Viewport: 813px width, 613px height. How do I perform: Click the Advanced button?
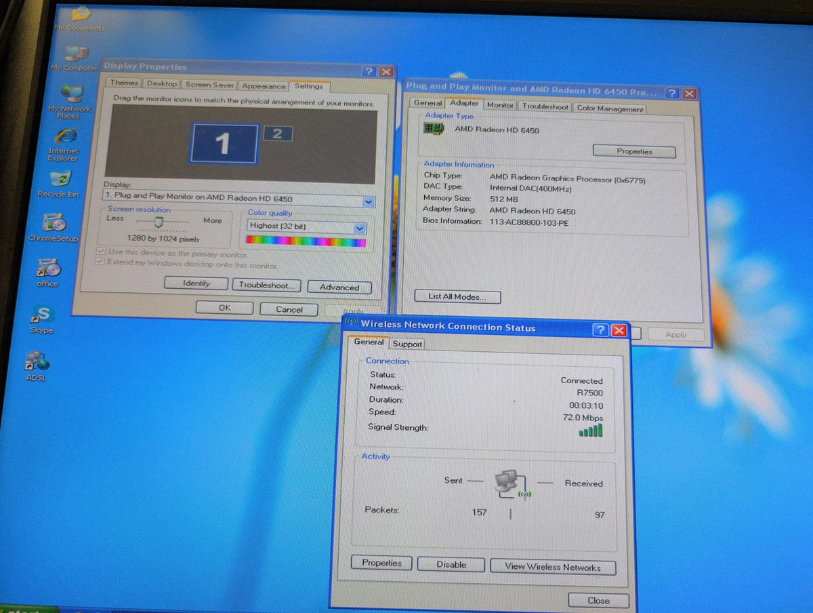tap(339, 288)
